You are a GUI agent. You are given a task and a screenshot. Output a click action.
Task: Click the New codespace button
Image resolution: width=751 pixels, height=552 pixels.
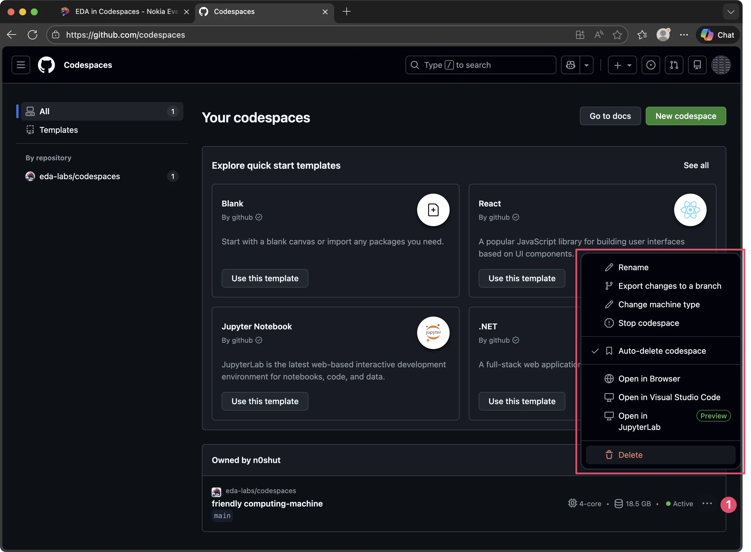(x=685, y=116)
